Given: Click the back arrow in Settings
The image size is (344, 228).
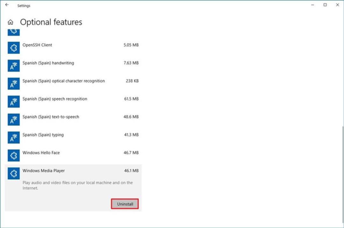Looking at the screenshot, I should 7,4.
